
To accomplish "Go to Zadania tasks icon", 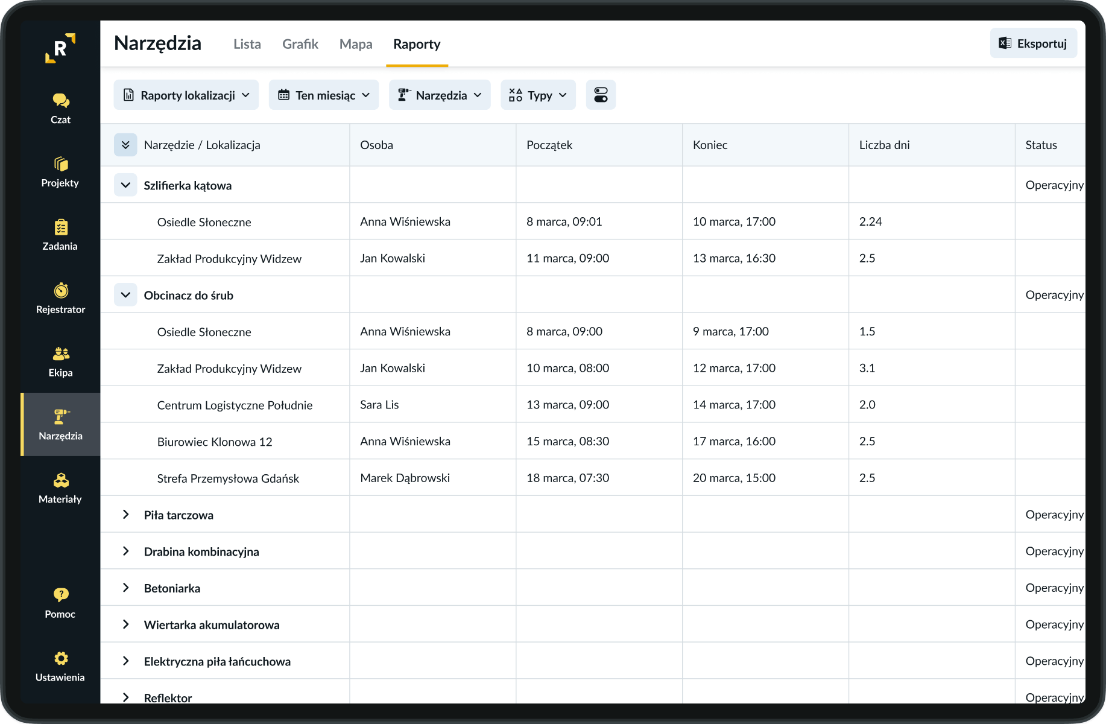I will pyautogui.click(x=60, y=227).
